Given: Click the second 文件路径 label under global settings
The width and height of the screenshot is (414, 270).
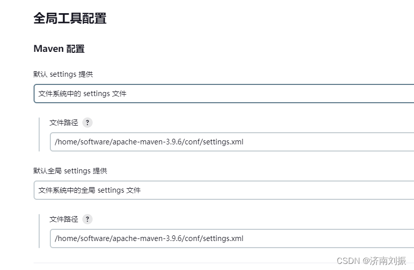Looking at the screenshot, I should [x=64, y=219].
